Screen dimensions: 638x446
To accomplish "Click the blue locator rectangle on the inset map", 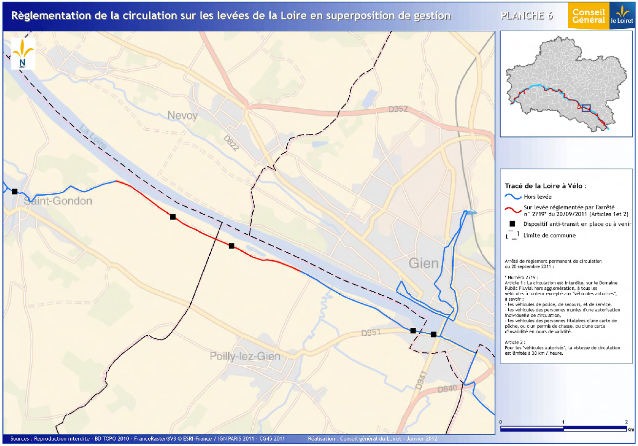I will 586,108.
